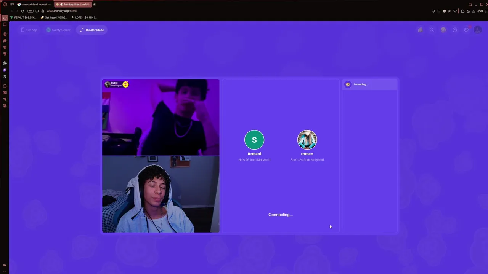
Task: Click the VPN badge in address bar
Action: point(30,11)
